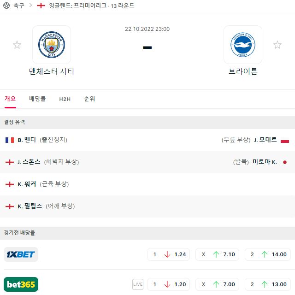The width and height of the screenshot is (295, 295).
Task: Select bet365 away win odds 13.00
Action: pyautogui.click(x=268, y=284)
